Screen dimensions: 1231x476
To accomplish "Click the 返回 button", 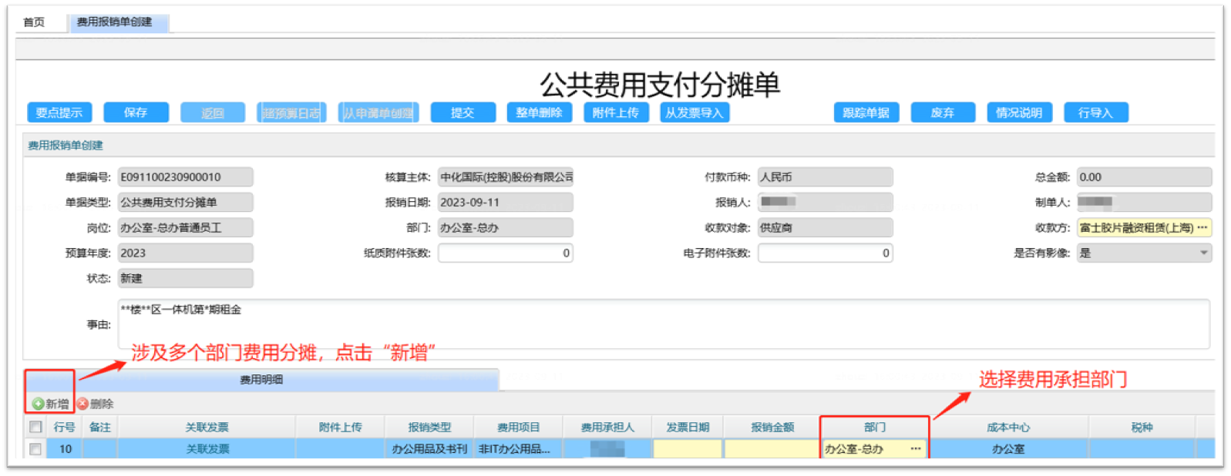I will point(213,112).
